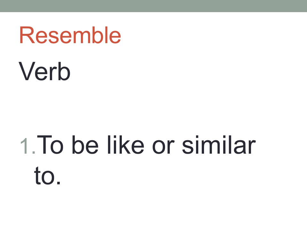The image size is (307, 230).
Task: Click the letter b ending Verb
Action: click(65, 71)
